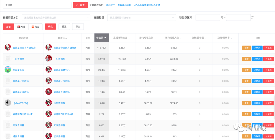Viewport: 275px width, 140px height.
Task: Click the 8032.36 viewers value cell
Action: [174, 59]
